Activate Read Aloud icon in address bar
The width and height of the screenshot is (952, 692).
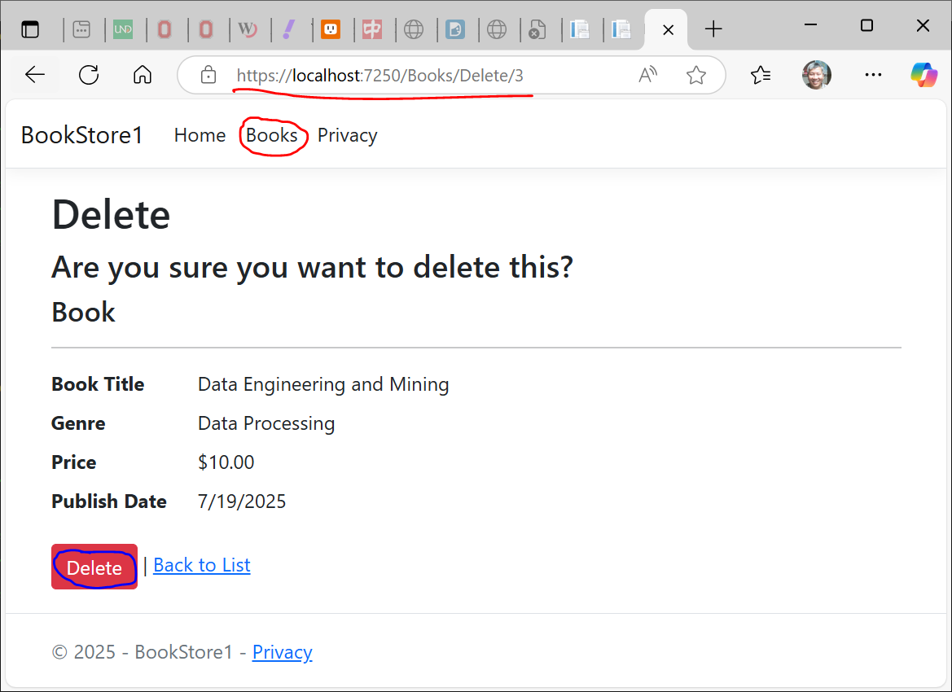tap(647, 75)
